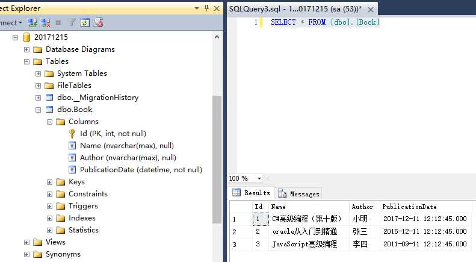Screen dimensions: 476x262
Task: Click the column icon beside PublicationDate
Action: click(x=72, y=170)
